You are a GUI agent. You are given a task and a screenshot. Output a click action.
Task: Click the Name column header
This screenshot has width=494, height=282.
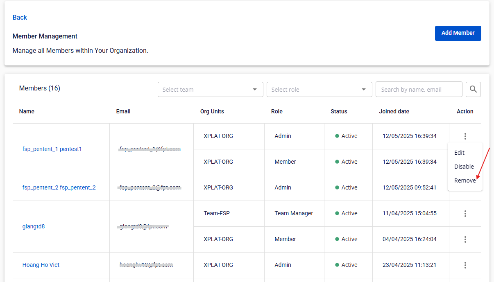click(27, 111)
